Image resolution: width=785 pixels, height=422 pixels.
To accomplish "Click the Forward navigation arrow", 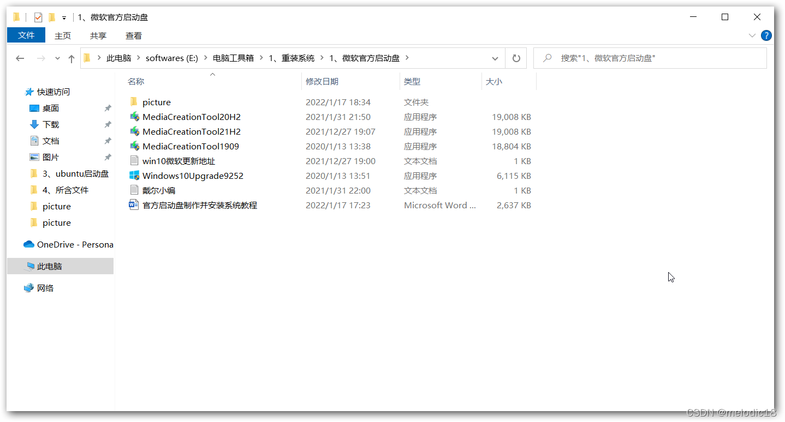I will tap(40, 58).
